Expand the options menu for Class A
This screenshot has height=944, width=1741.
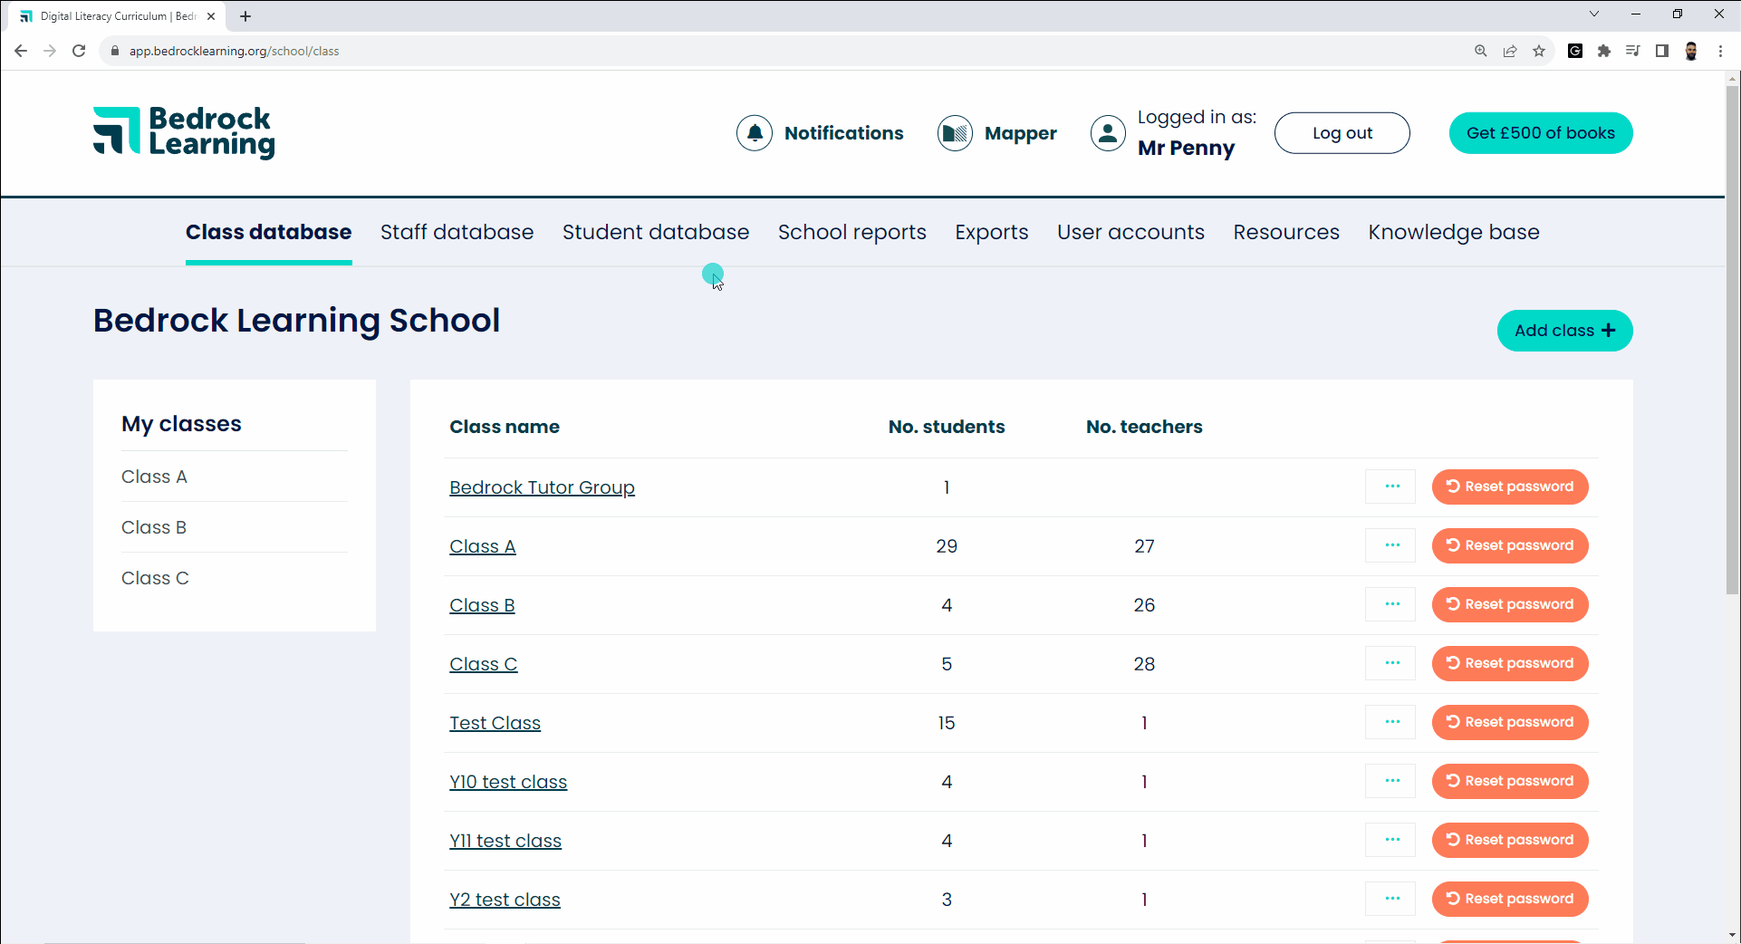click(1391, 545)
